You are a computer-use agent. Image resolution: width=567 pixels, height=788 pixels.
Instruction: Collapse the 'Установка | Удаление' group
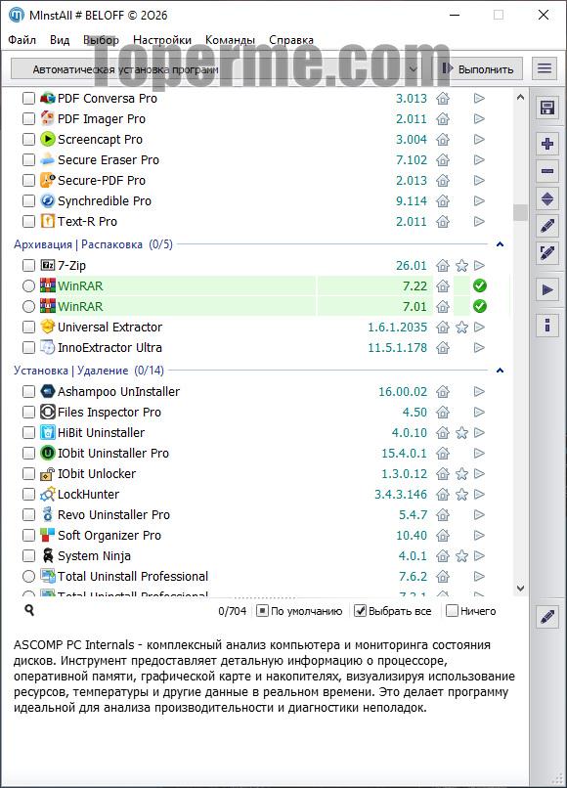500,371
